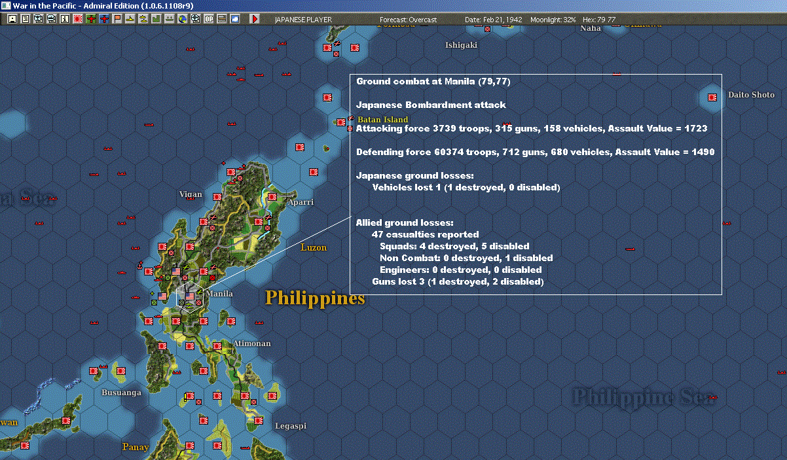Click the green base-with-arrows toolbar icon
The height and width of the screenshot is (460, 787).
pos(169,19)
